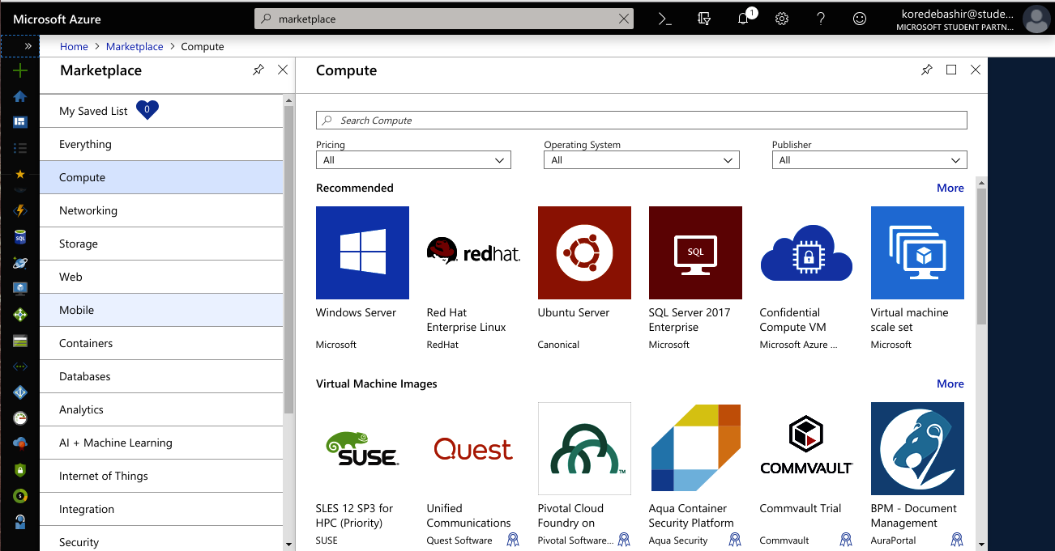Select Analytics category
This screenshot has width=1055, height=551.
pos(161,409)
